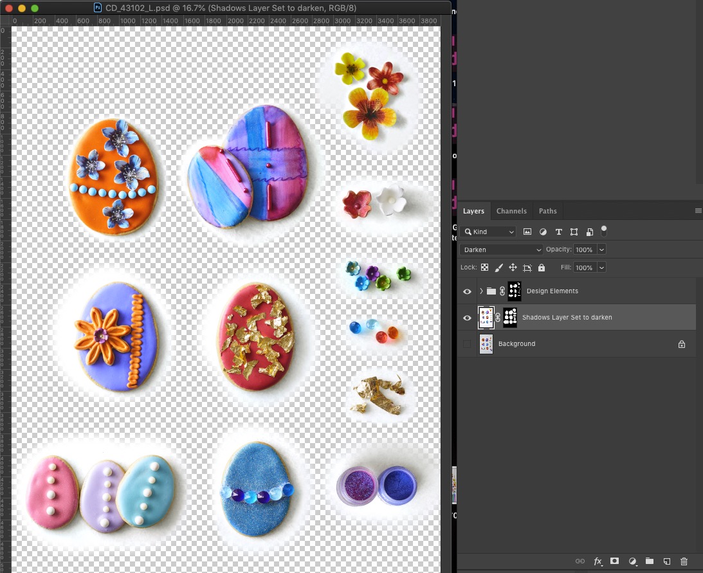Lock all on the layer with the padlock icon
This screenshot has width=703, height=573.
pos(542,267)
